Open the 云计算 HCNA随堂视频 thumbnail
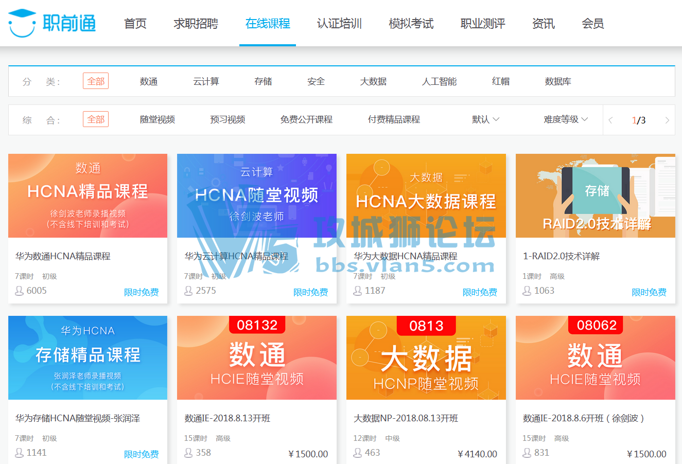Viewport: 682px width, 464px height. [257, 195]
